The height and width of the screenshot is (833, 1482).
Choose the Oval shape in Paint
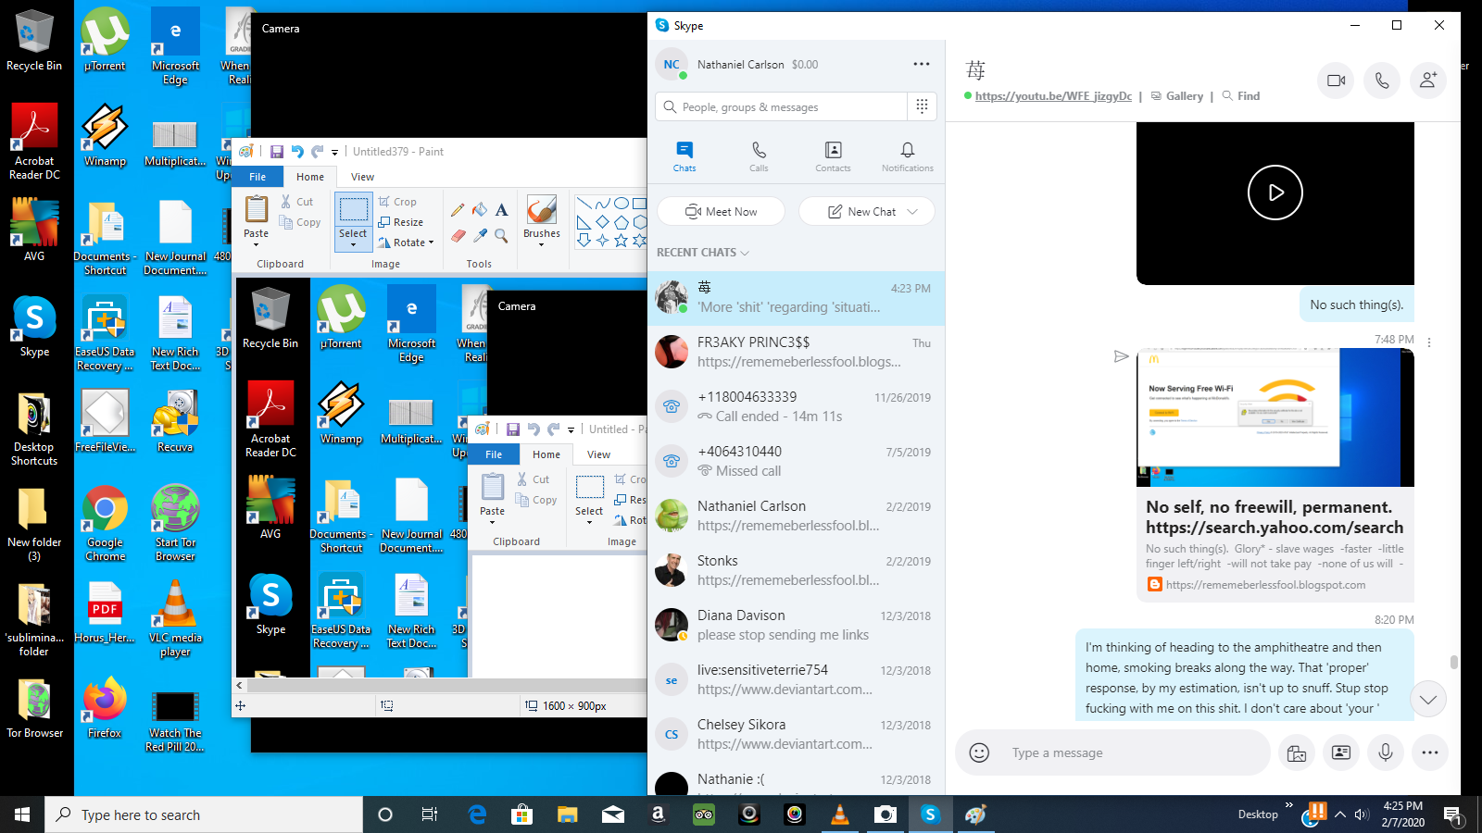622,204
